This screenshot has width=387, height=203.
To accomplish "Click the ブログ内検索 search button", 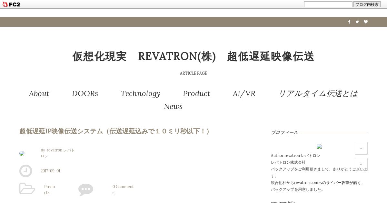I will 367,4.
